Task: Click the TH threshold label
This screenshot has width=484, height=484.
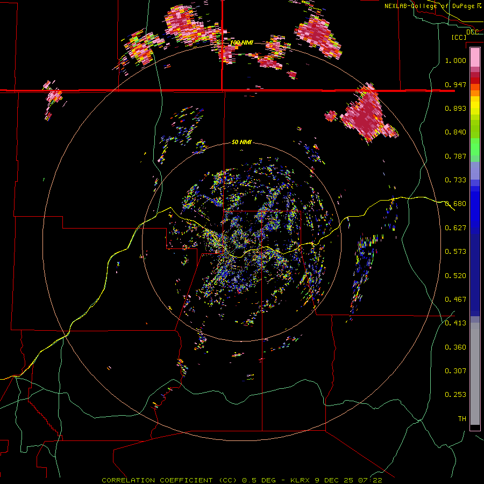Action: tap(462, 418)
